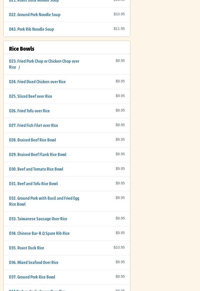
Task: Click the $10.95 price for Roast Duck Rice
Action: 119,247
